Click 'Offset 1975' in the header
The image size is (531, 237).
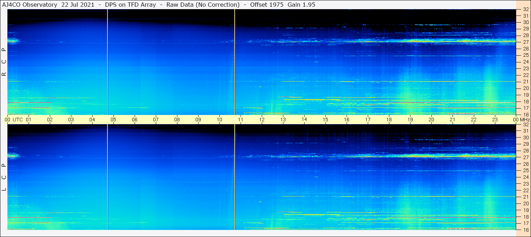(267, 5)
